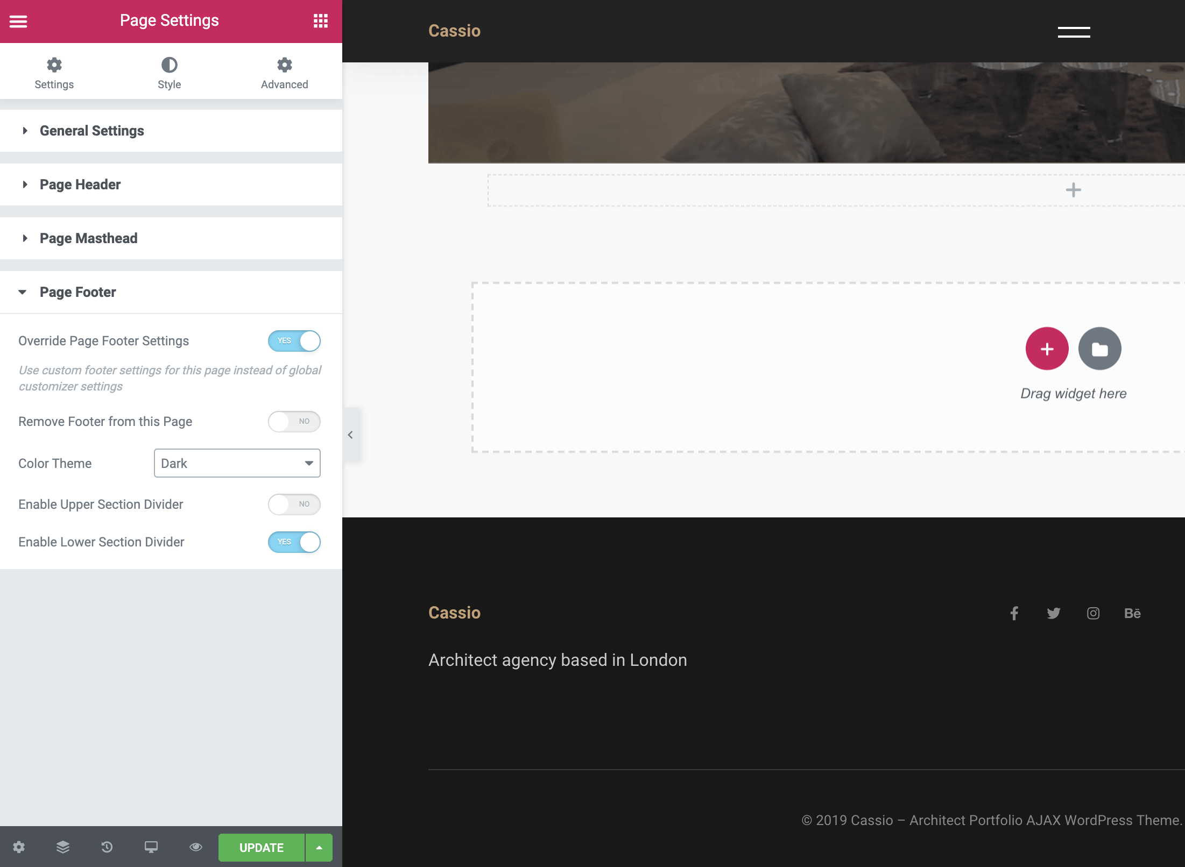Open the Elementor hamburger menu

point(18,22)
